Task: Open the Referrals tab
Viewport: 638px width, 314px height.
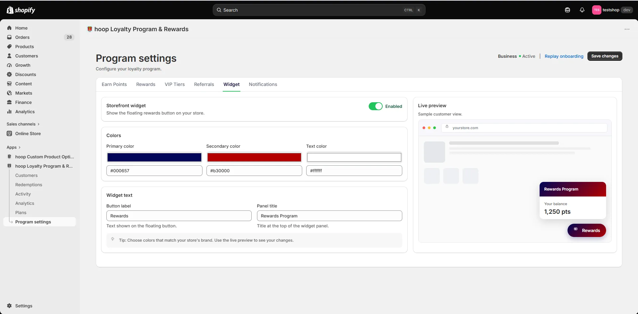Action: click(204, 84)
